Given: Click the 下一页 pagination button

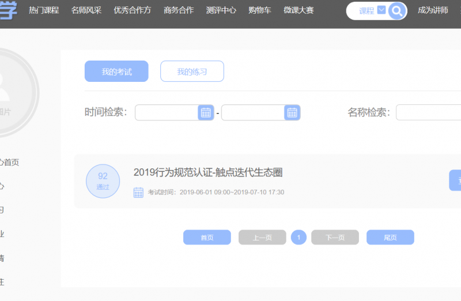Looking at the screenshot, I should (x=335, y=237).
